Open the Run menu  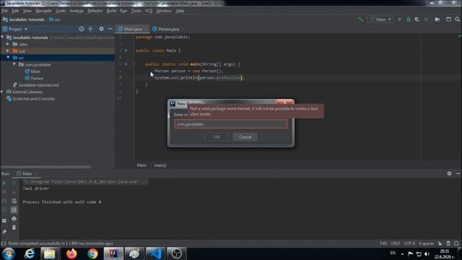tap(123, 11)
